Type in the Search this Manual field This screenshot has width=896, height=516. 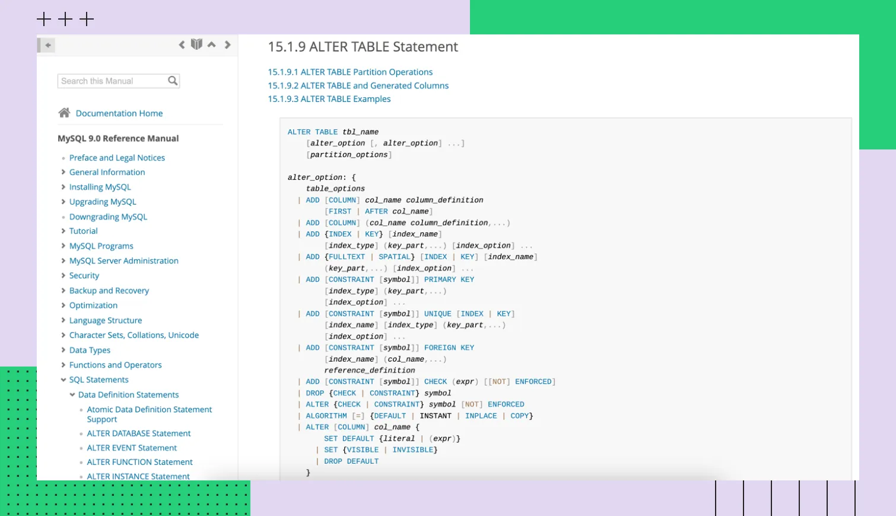112,81
